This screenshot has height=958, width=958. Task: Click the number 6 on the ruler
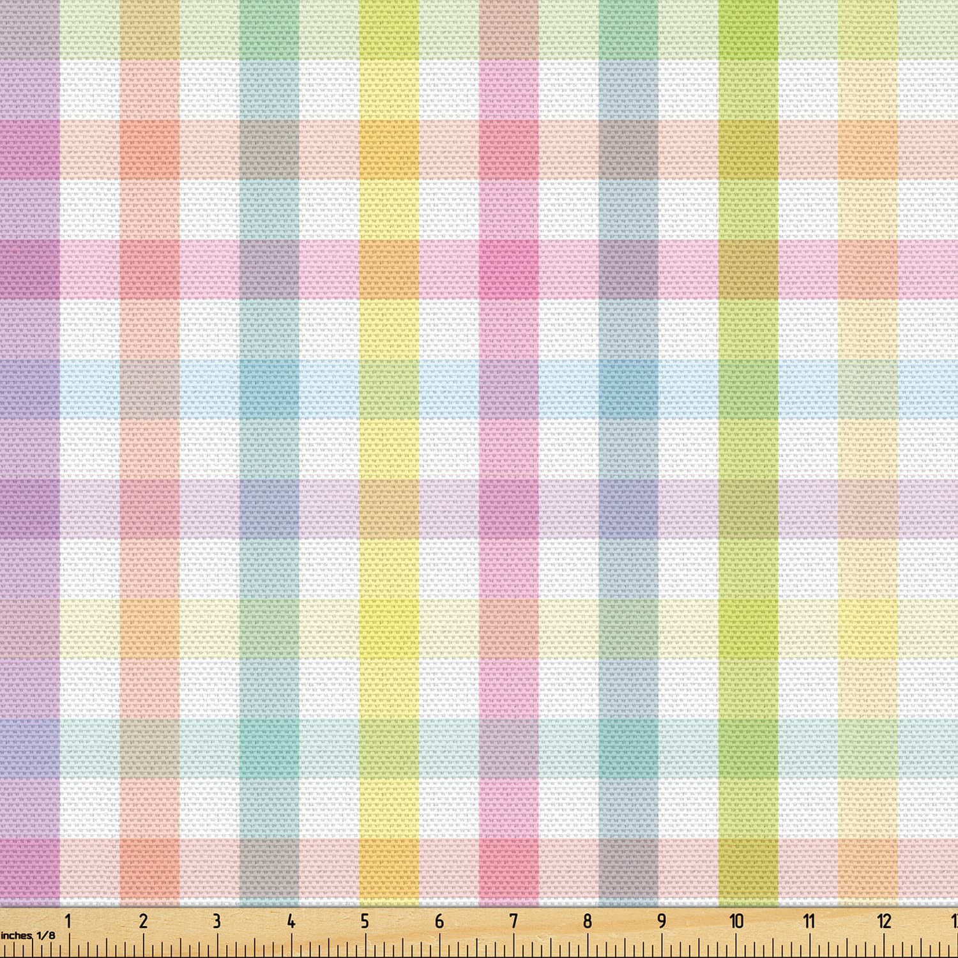tap(439, 921)
